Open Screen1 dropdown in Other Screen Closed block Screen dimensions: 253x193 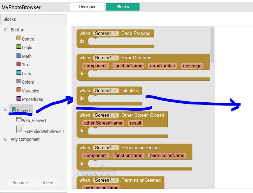[106, 115]
